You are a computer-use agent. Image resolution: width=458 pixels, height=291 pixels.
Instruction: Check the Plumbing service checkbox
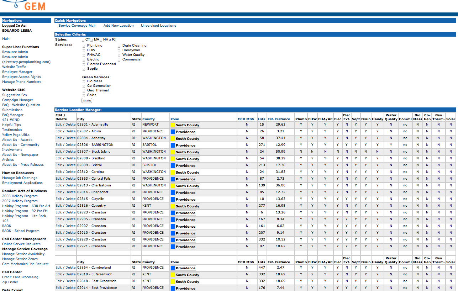tap(84, 46)
